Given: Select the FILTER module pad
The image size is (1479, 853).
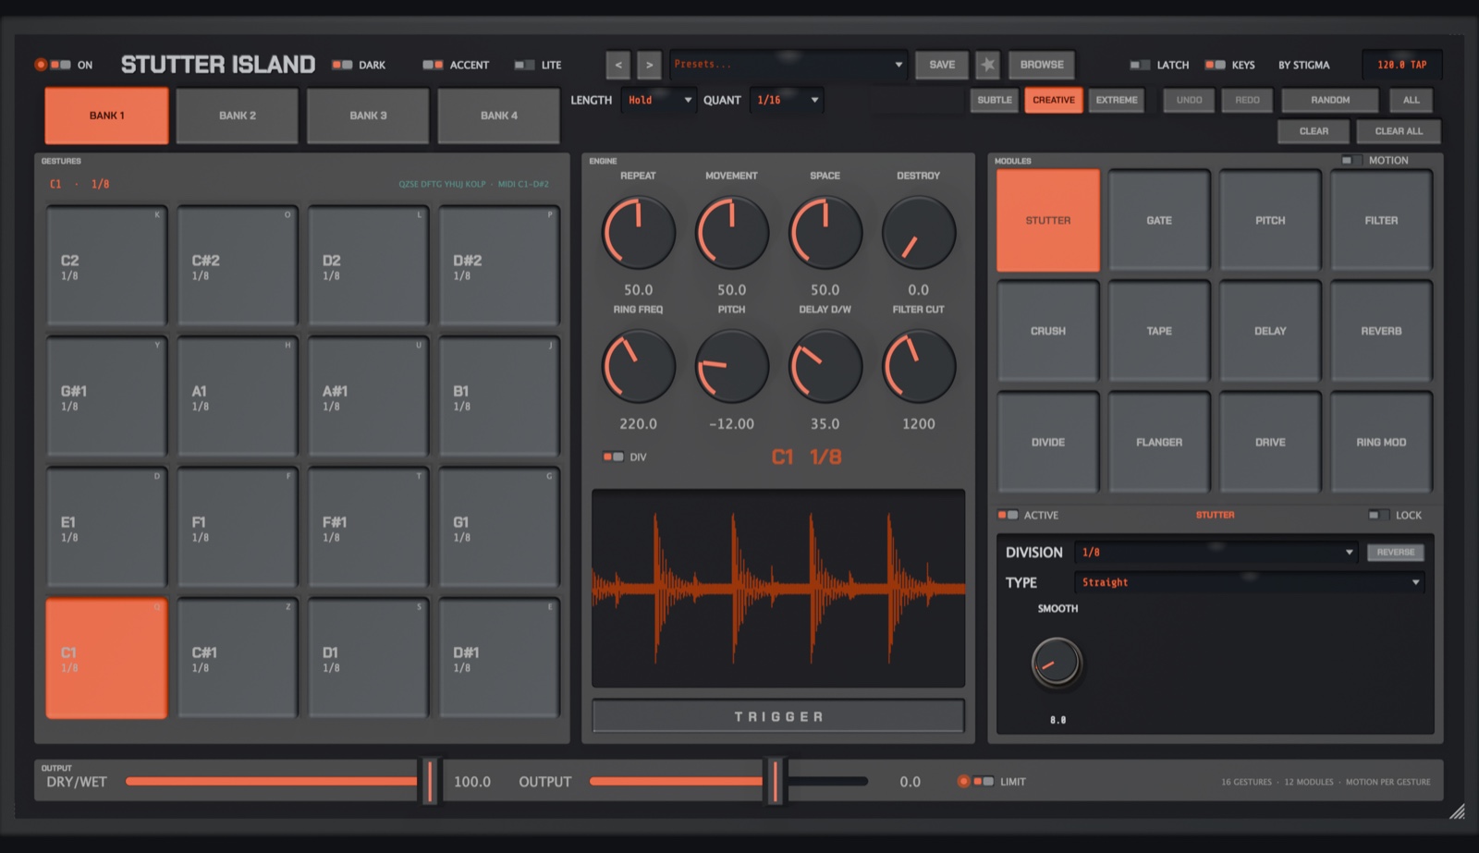Looking at the screenshot, I should 1381,220.
